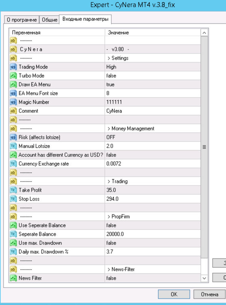Click the icon beside Use Seperate Balance

tap(13, 225)
